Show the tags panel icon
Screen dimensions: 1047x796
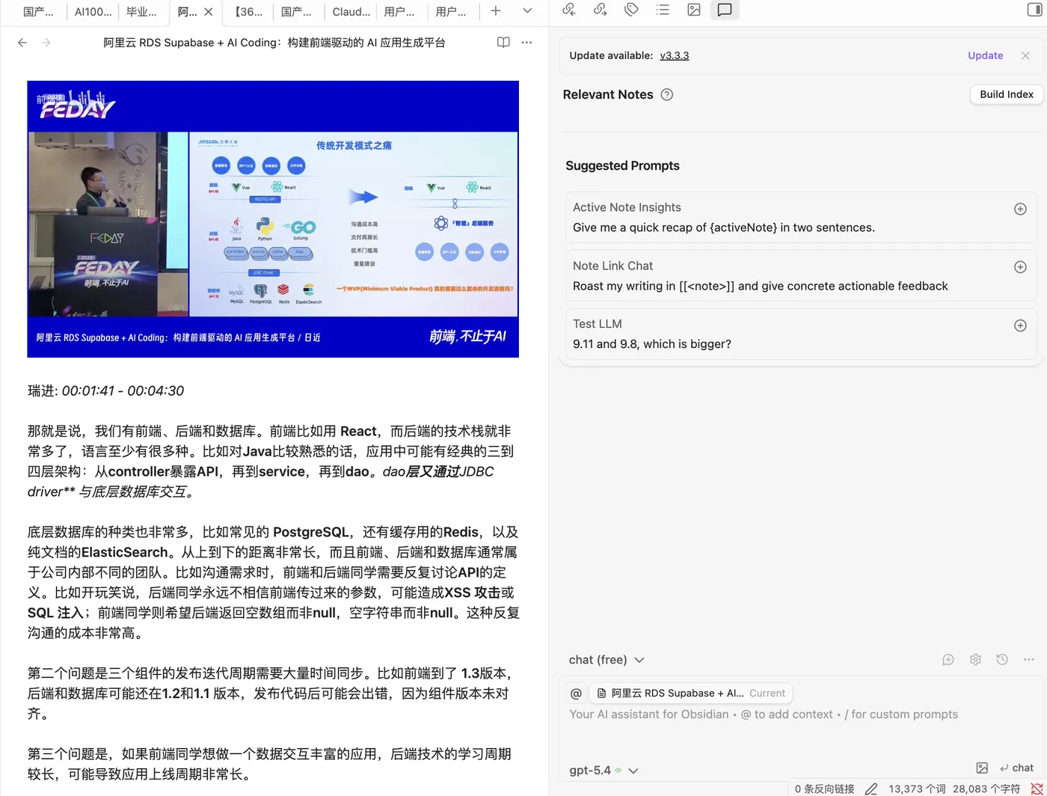(x=631, y=10)
